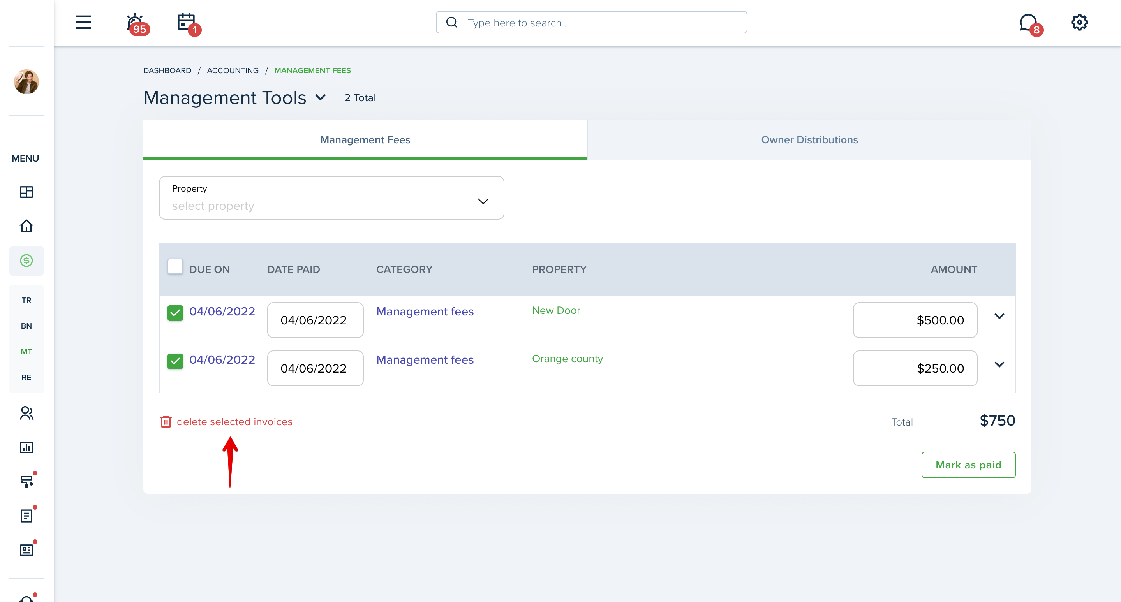Click the user profile avatar
The width and height of the screenshot is (1121, 602).
tap(26, 81)
